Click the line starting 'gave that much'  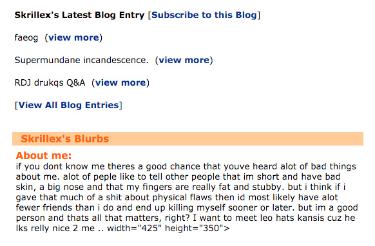coord(177,198)
